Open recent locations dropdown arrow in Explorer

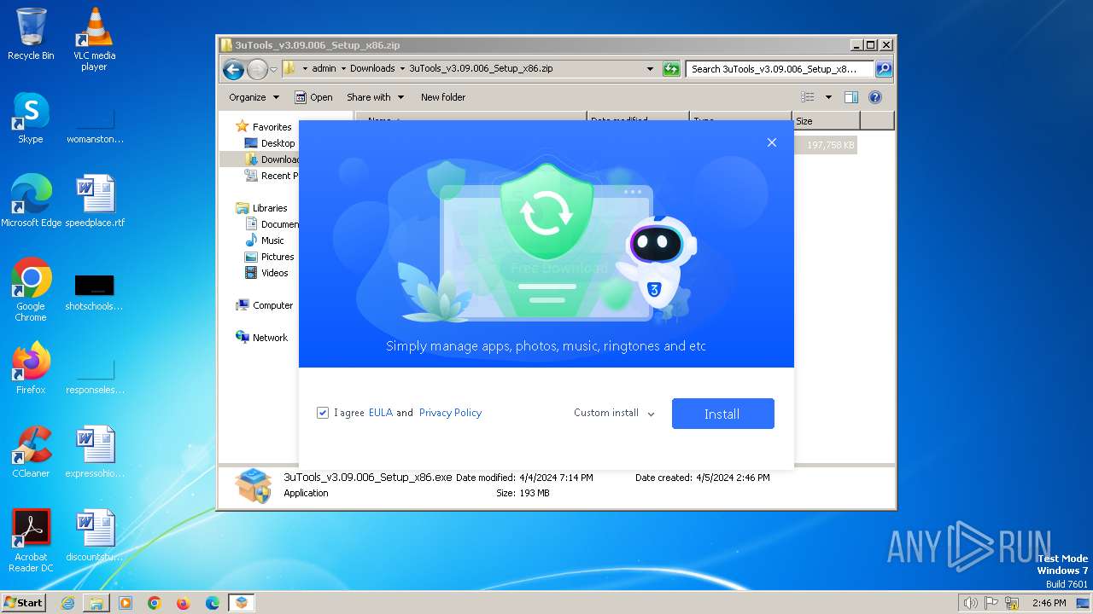pyautogui.click(x=274, y=69)
